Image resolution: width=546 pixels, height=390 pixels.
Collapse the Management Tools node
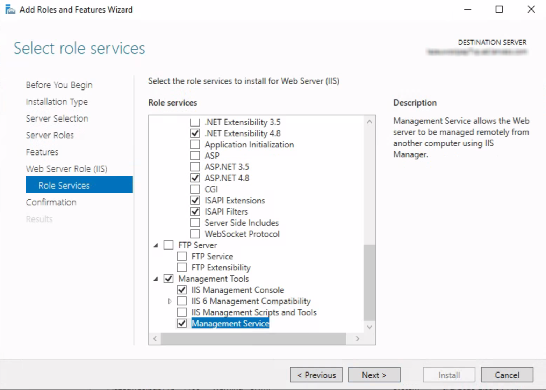pos(156,279)
